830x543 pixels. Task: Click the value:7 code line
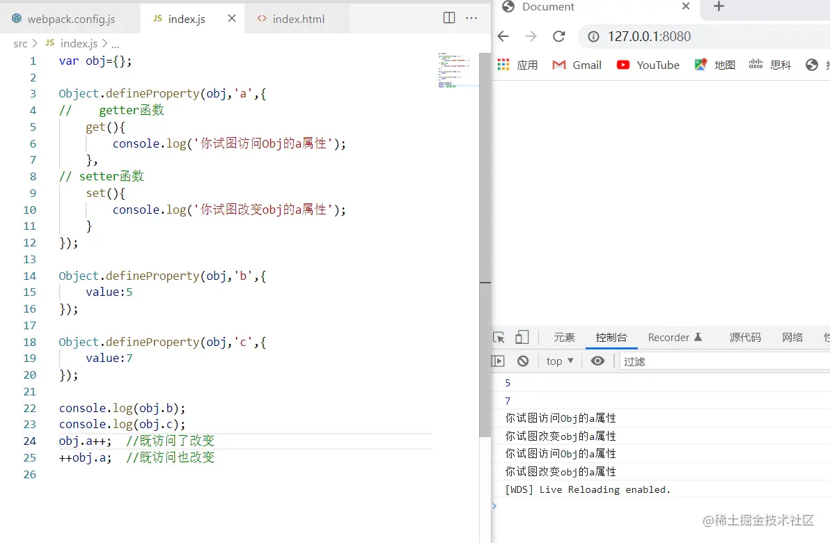coord(109,359)
